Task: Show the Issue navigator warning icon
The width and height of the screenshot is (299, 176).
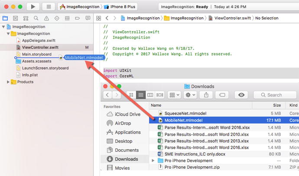Action: point(46,18)
